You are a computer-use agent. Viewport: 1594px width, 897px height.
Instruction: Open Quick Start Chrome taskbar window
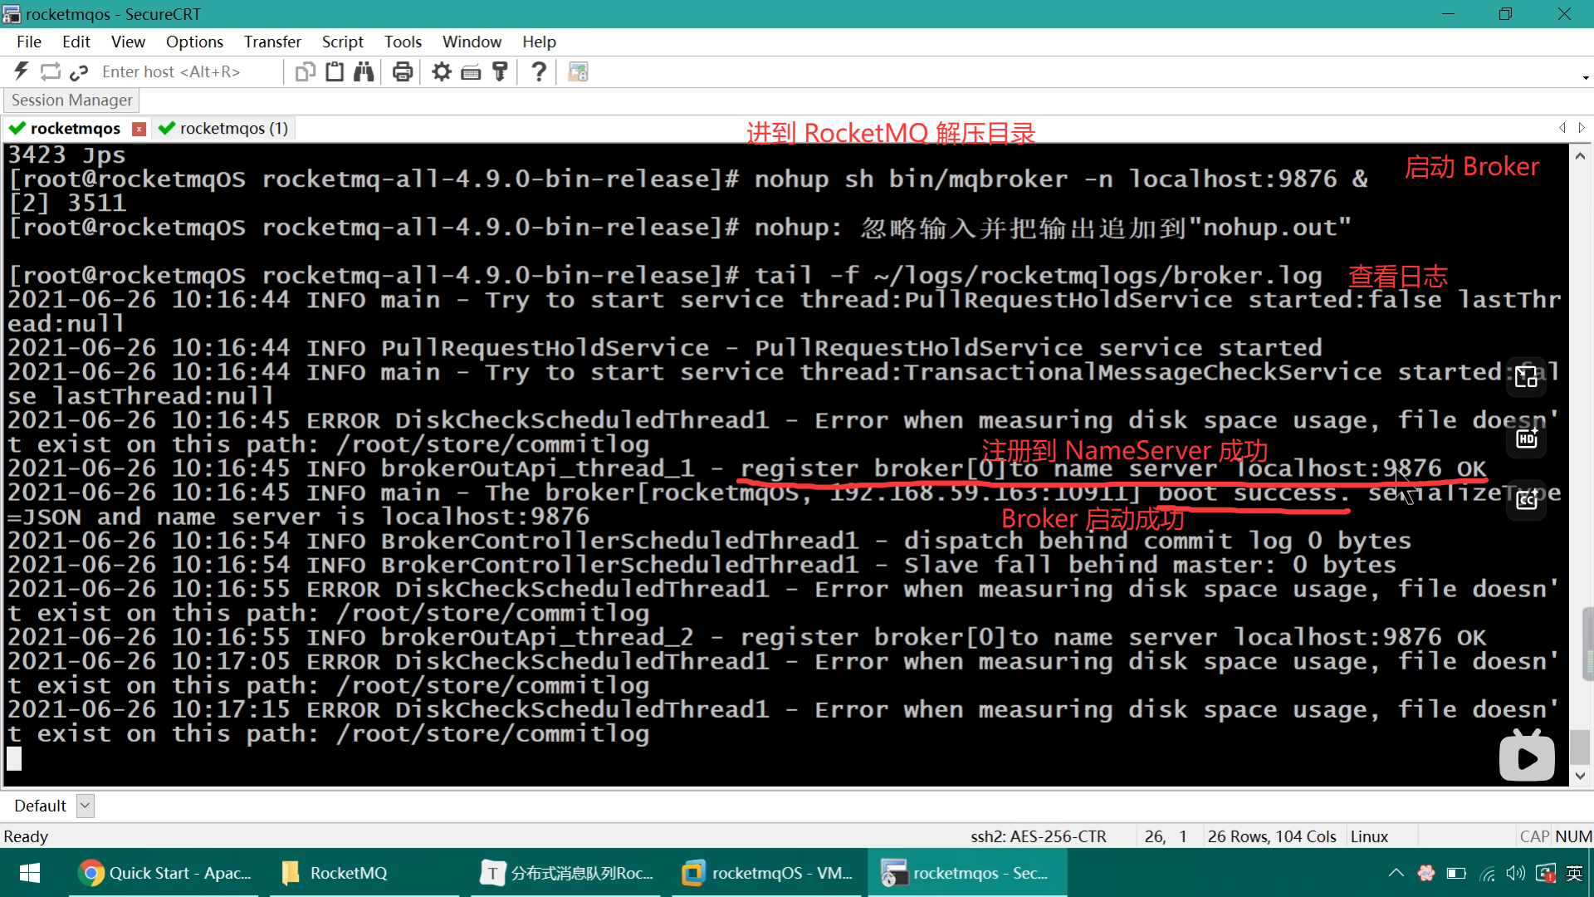tap(164, 873)
